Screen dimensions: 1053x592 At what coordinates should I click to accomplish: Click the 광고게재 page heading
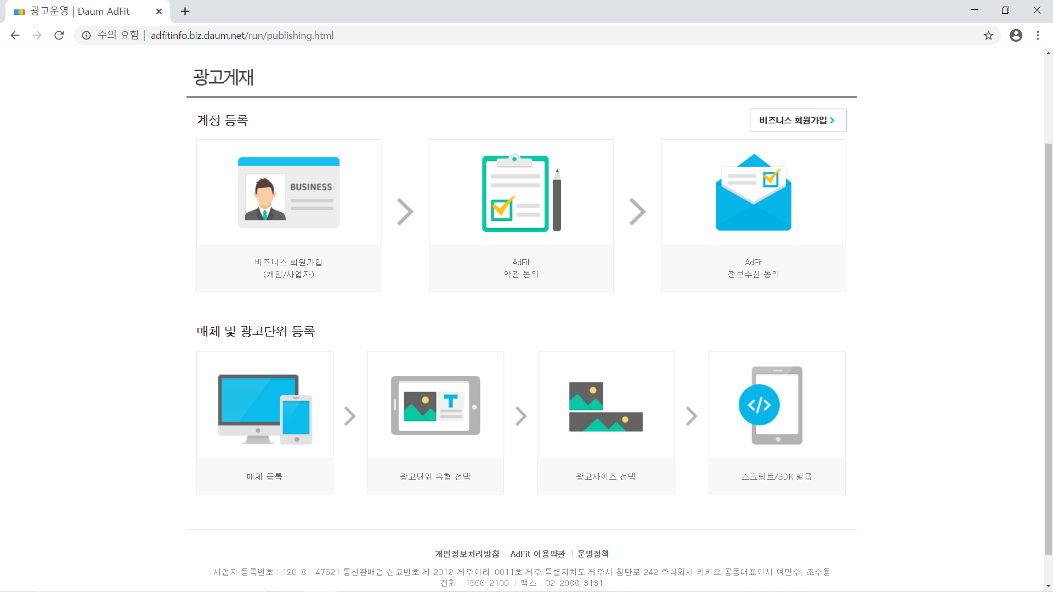[223, 77]
